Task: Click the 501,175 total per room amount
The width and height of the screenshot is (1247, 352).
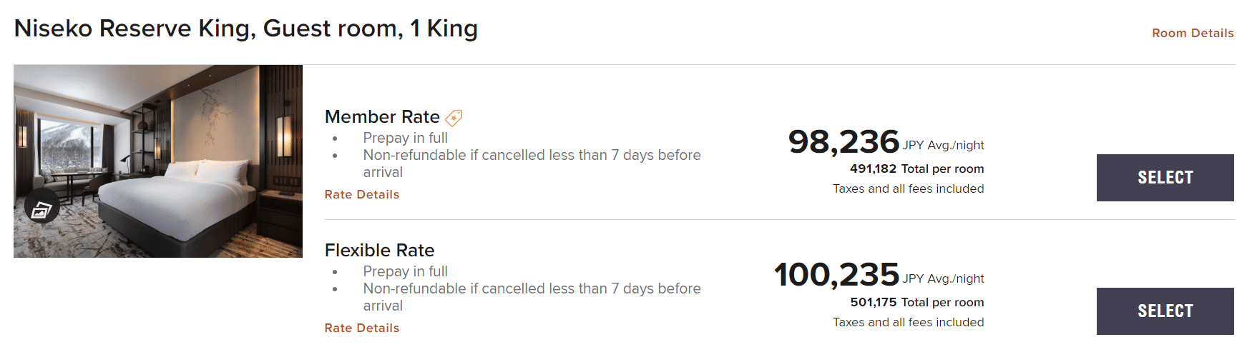Action: coord(873,302)
